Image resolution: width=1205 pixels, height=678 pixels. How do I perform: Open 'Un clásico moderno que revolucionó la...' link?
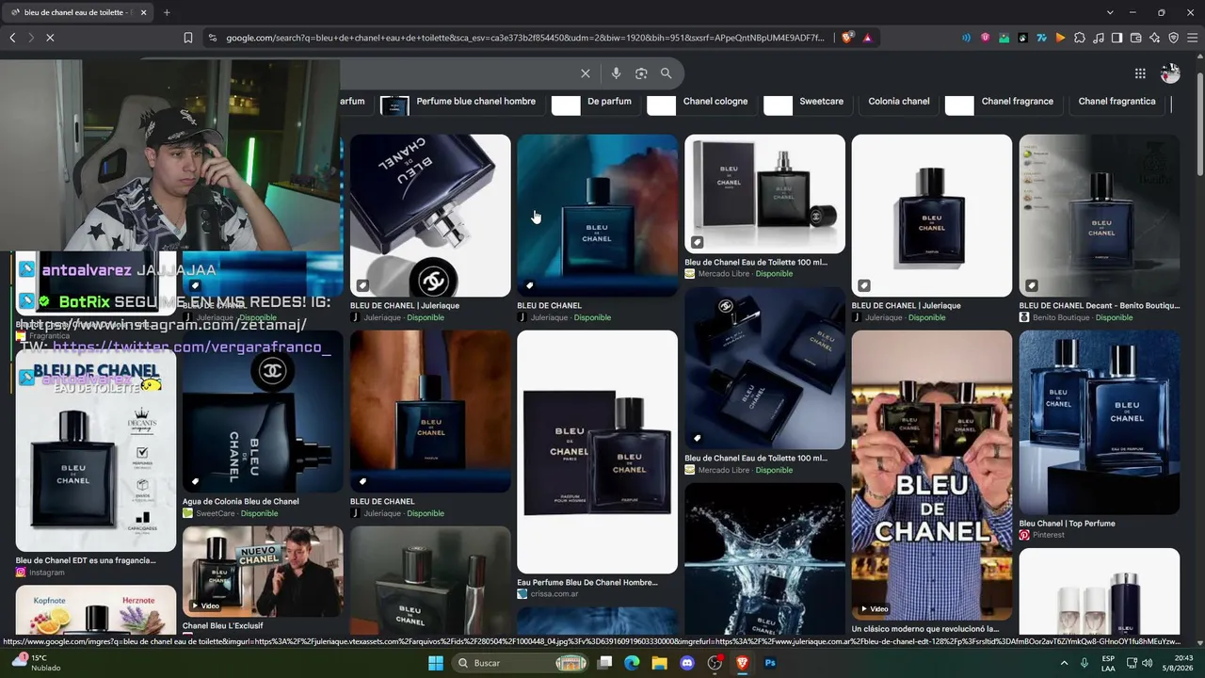click(925, 629)
